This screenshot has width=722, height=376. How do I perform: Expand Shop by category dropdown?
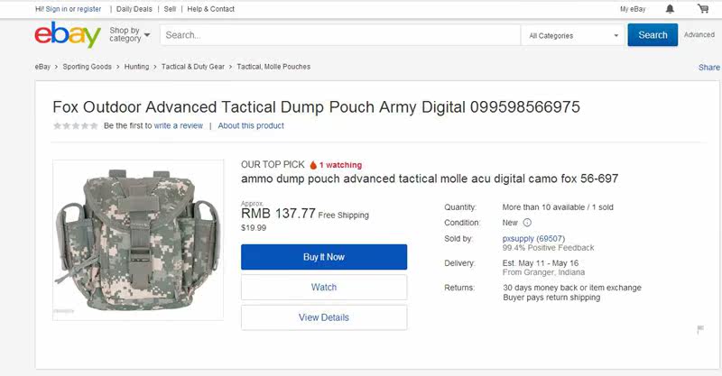129,35
